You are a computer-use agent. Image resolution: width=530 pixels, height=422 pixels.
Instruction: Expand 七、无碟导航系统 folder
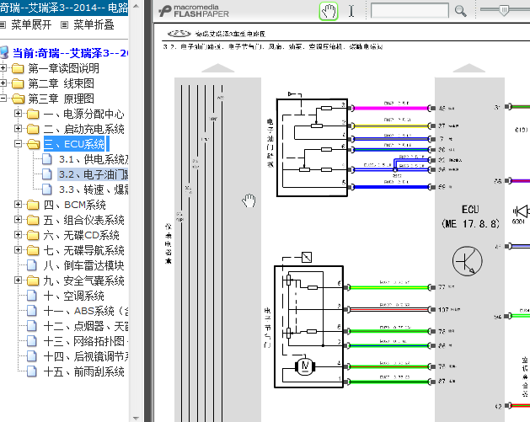coord(19,250)
